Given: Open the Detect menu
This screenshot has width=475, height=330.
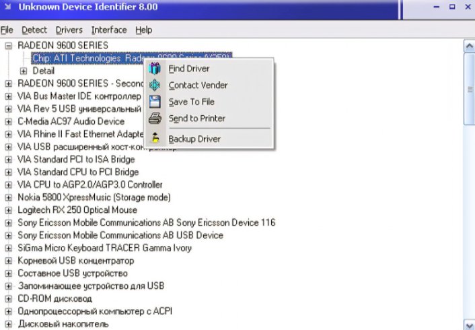Looking at the screenshot, I should pyautogui.click(x=34, y=30).
